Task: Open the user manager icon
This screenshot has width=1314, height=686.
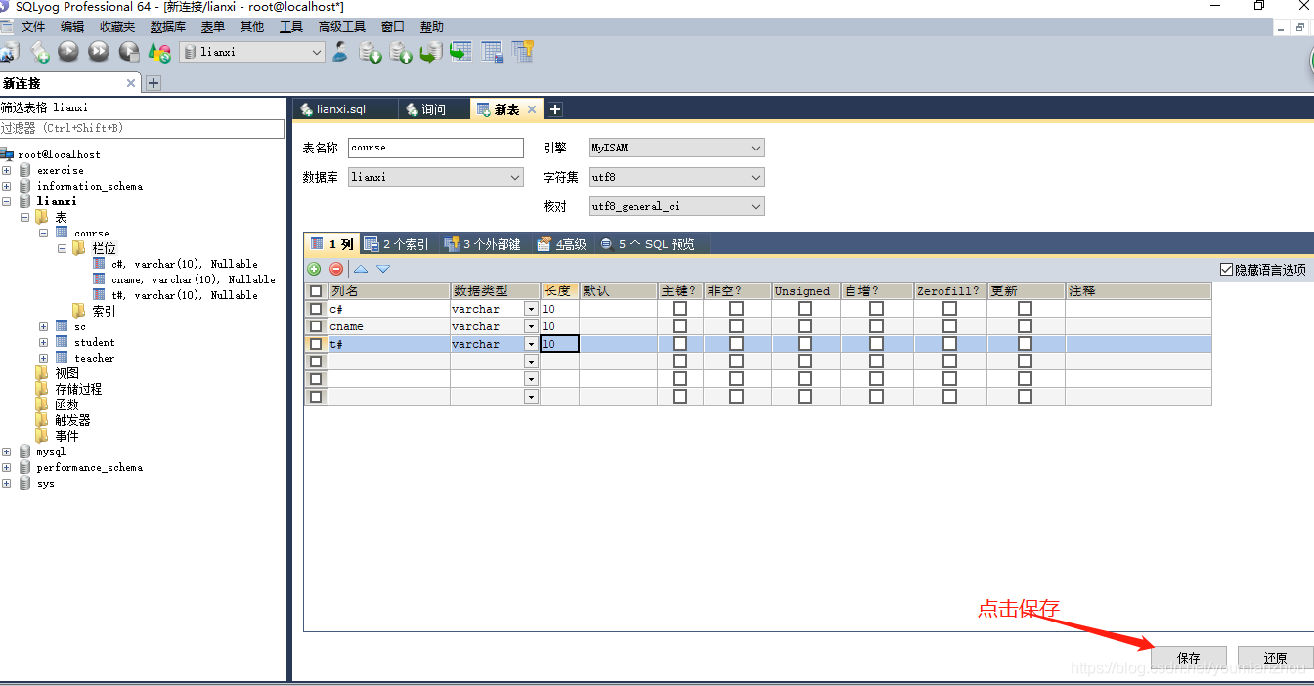Action: click(x=340, y=52)
